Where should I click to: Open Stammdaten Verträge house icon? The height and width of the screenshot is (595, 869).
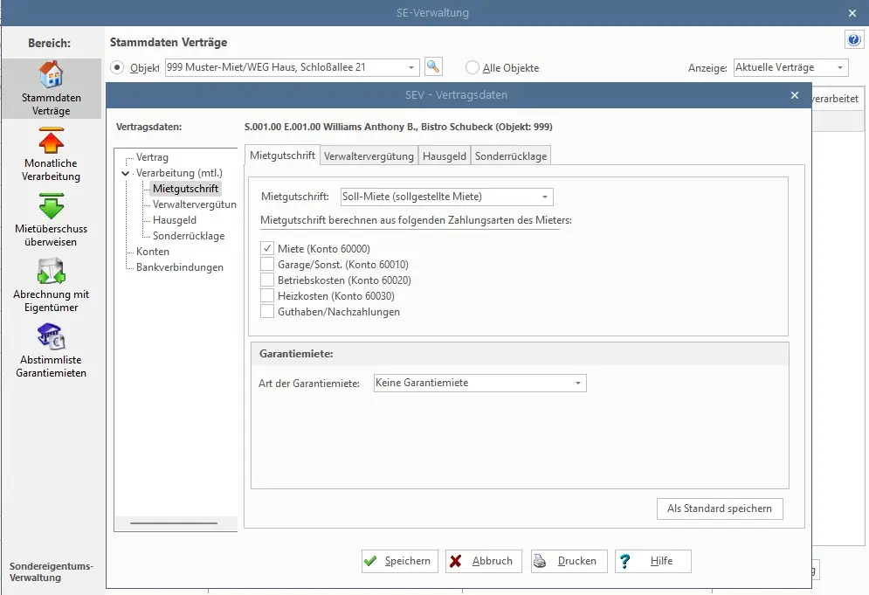point(51,74)
